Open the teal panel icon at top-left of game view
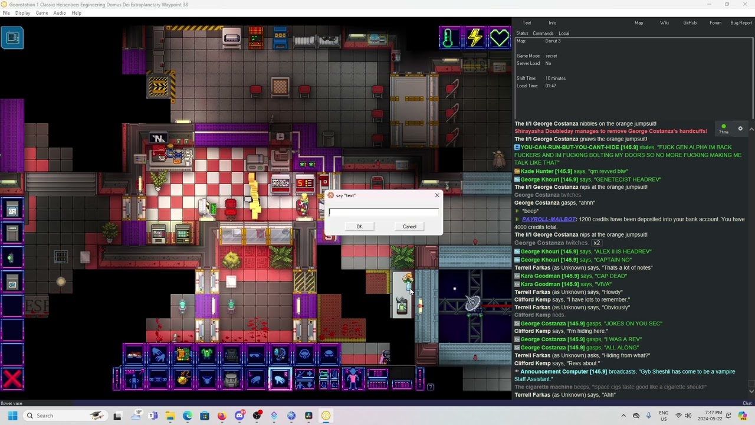 (12, 38)
